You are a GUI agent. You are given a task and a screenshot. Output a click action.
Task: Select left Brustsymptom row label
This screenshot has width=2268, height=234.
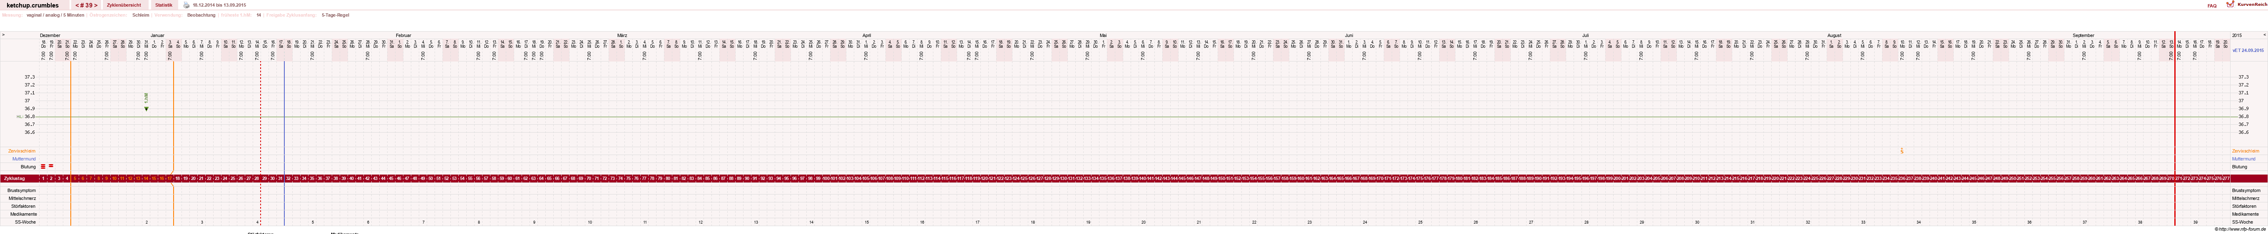tap(22, 190)
